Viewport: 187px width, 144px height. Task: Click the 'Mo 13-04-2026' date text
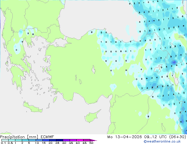pos(124,137)
